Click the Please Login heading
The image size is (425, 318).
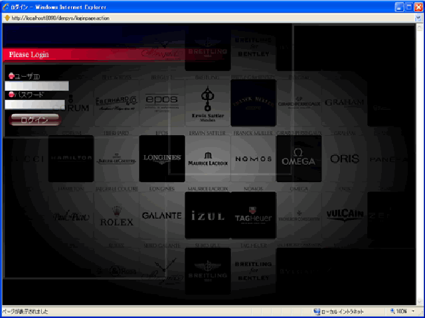(x=29, y=54)
